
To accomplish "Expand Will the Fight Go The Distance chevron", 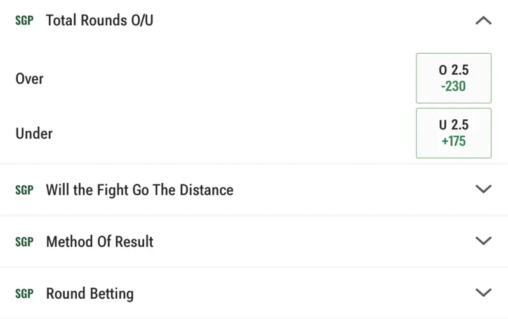I will 483,189.
